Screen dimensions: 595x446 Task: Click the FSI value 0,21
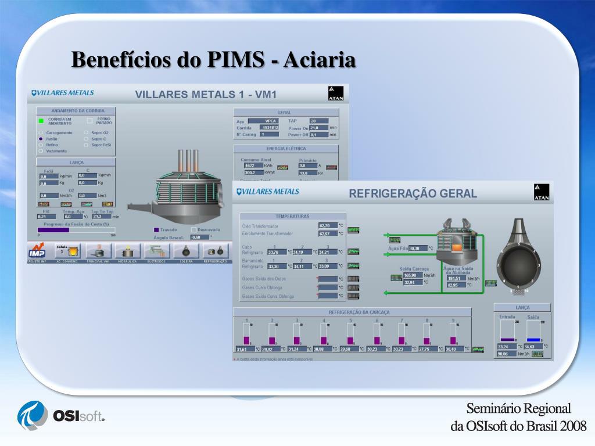[x=46, y=217]
